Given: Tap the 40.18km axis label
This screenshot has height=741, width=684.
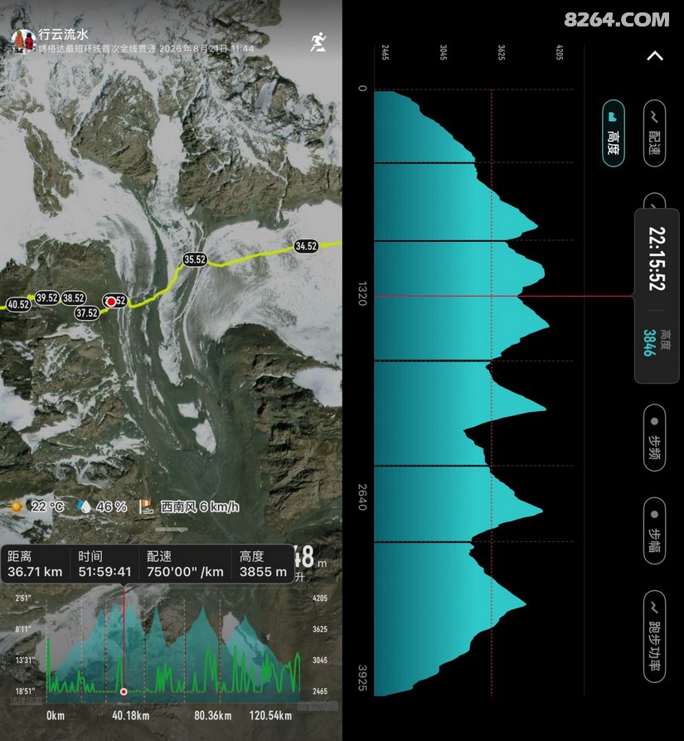Looking at the screenshot, I should coord(131,715).
